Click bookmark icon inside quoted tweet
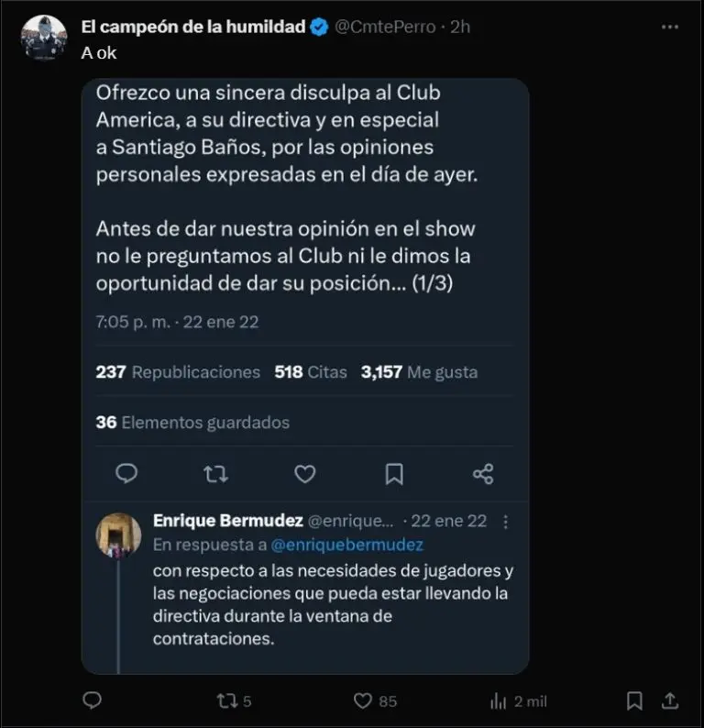Viewport: 704px width, 728px height. coord(394,473)
